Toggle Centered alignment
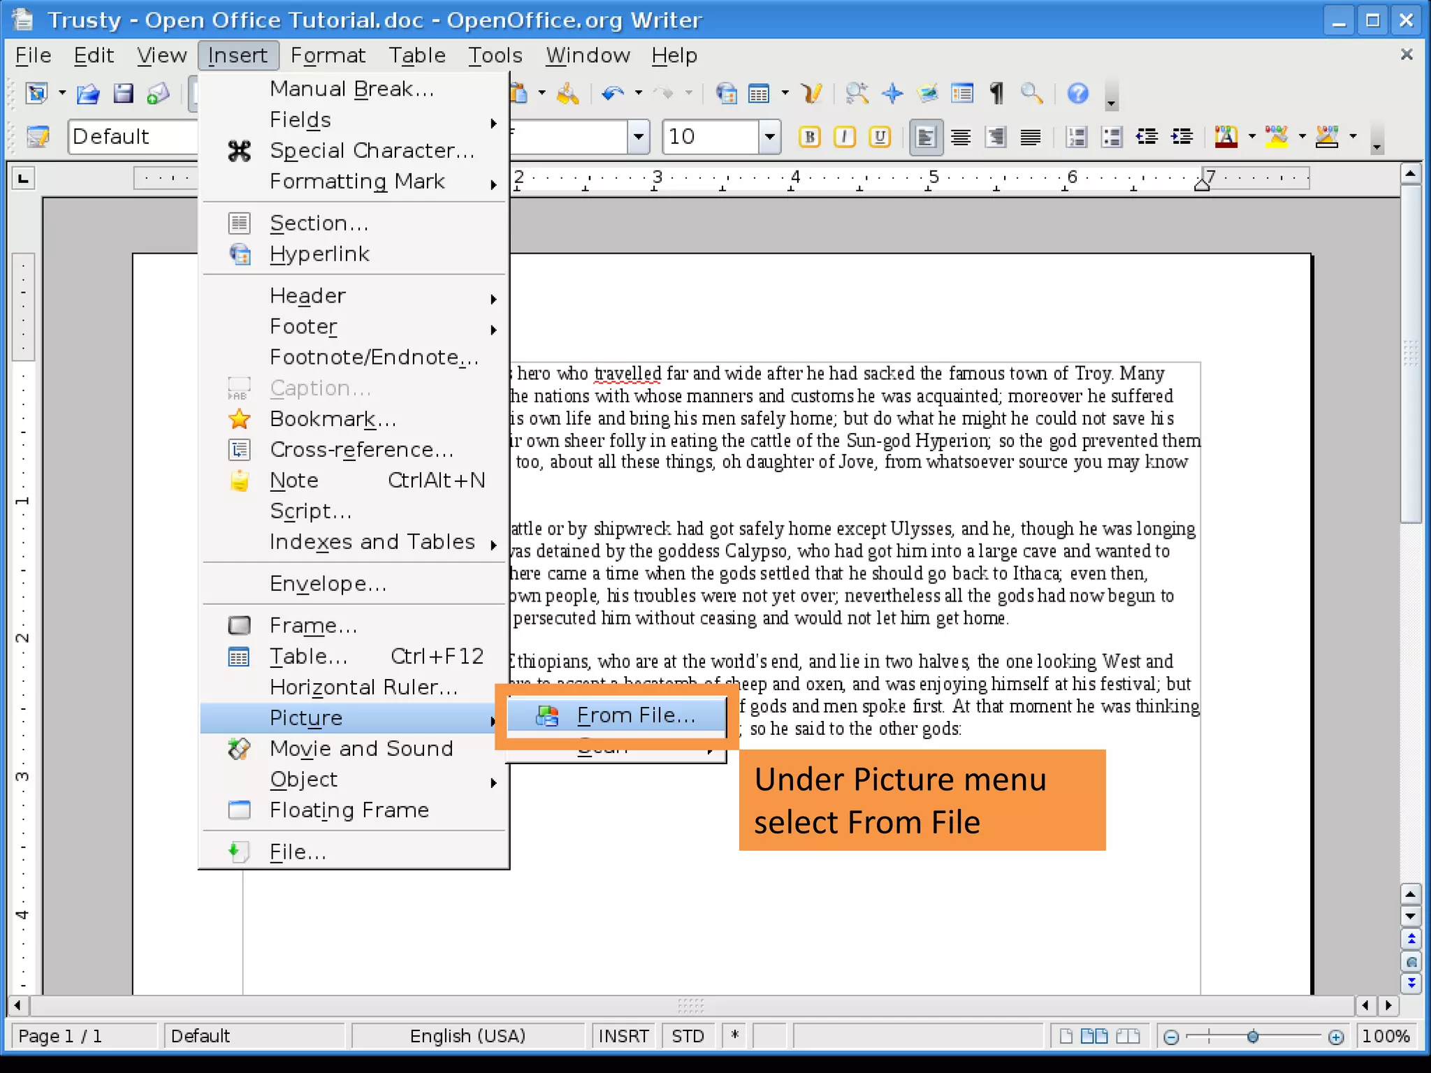Image resolution: width=1431 pixels, height=1073 pixels. (x=961, y=136)
